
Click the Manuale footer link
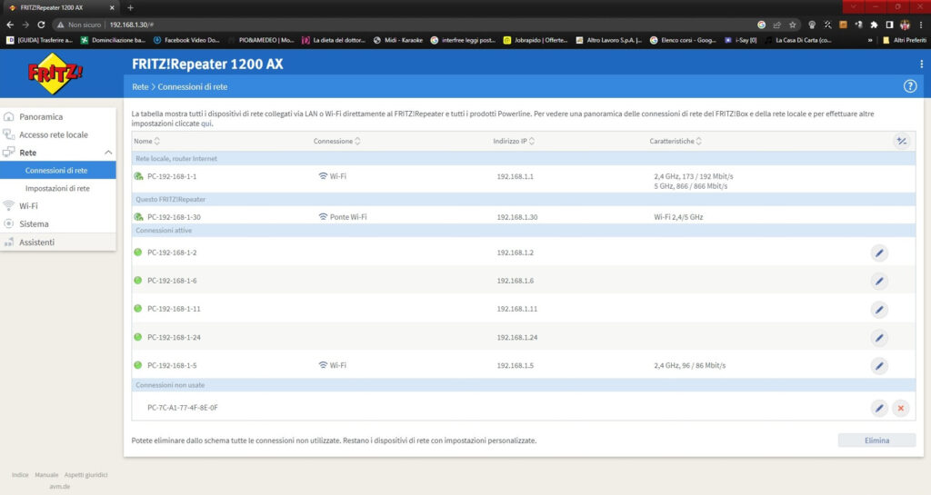[x=46, y=475]
